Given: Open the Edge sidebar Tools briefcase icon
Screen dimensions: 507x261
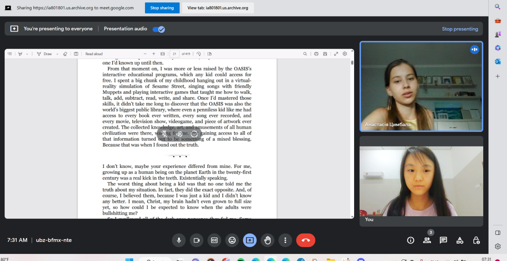Looking at the screenshot, I should [498, 21].
